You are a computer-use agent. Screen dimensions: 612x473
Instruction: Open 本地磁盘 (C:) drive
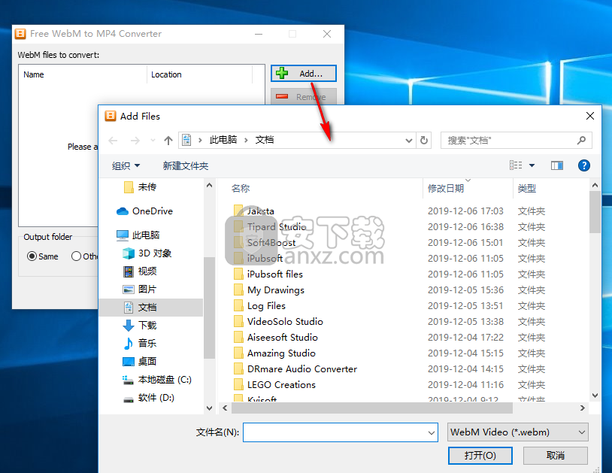coord(157,379)
